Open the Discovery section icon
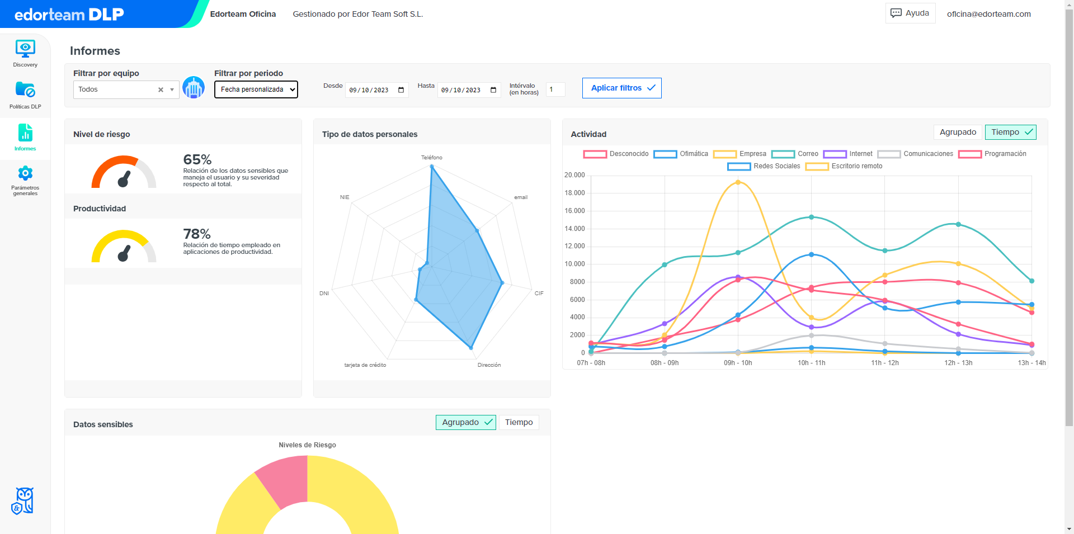1074x534 pixels. click(25, 49)
